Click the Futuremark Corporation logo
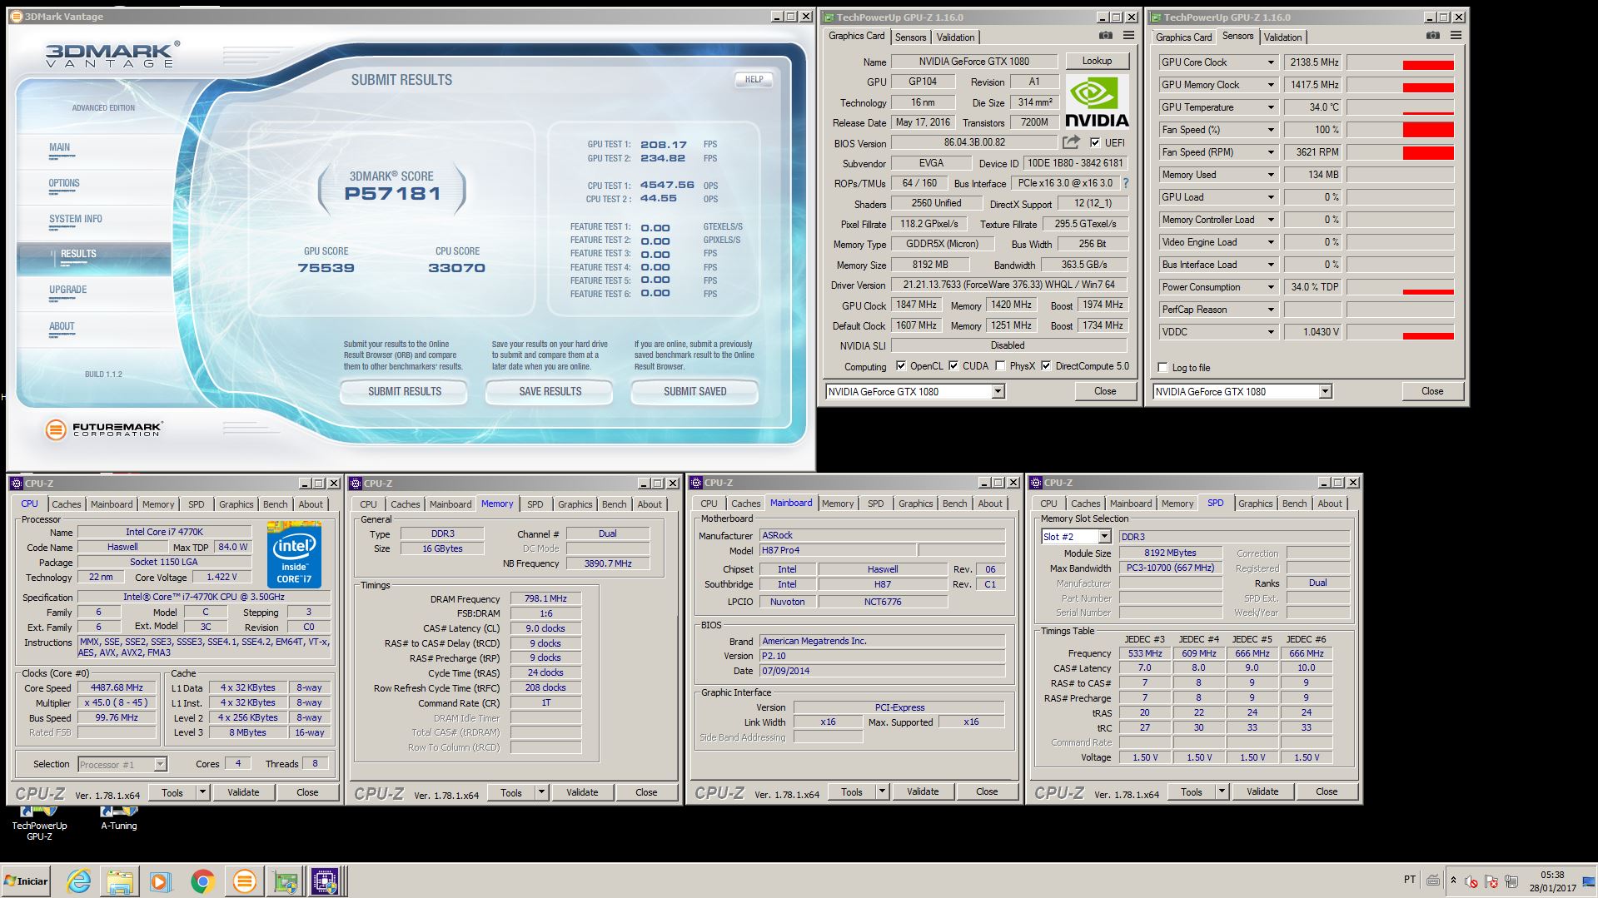 (x=104, y=429)
